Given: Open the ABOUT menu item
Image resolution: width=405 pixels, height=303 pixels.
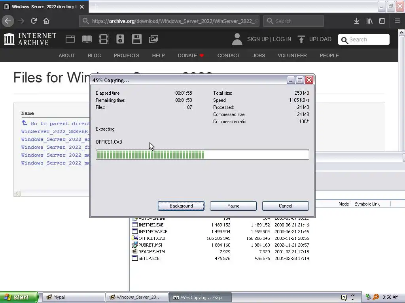Looking at the screenshot, I should (66, 55).
